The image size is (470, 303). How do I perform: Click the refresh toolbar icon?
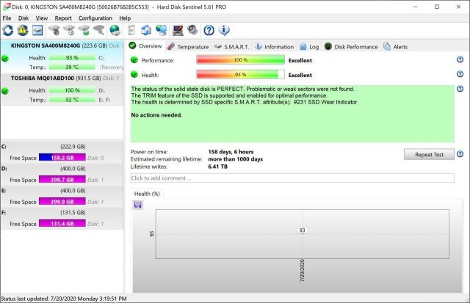pyautogui.click(x=8, y=30)
